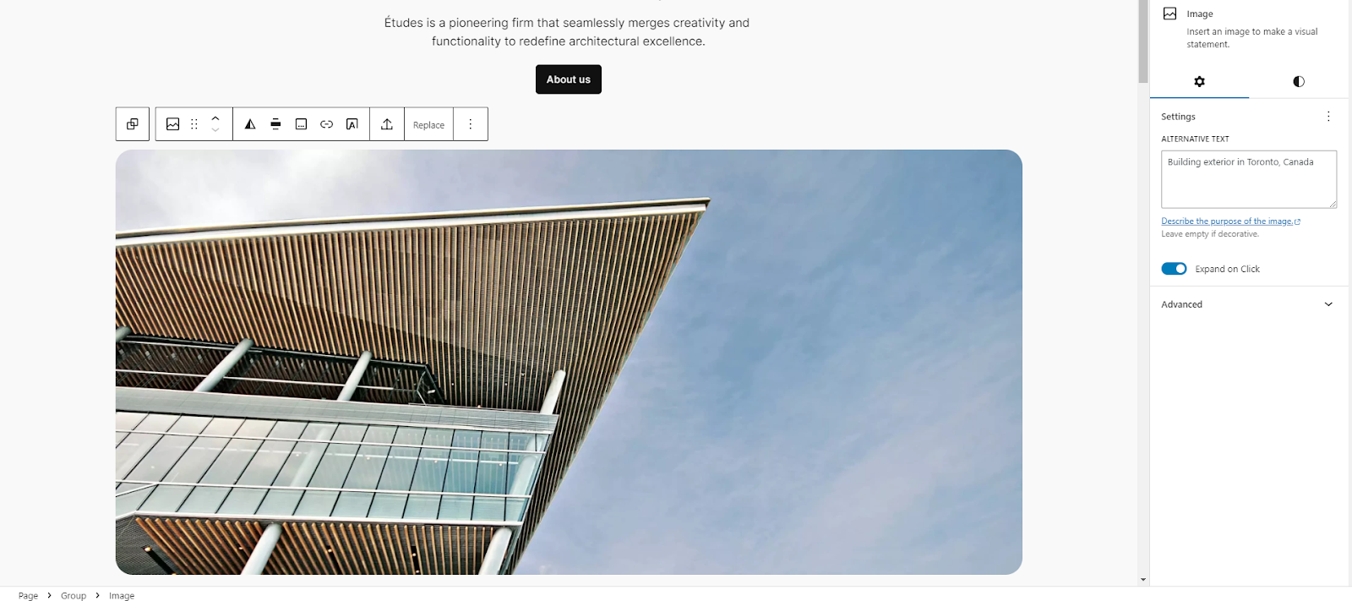Image resolution: width=1352 pixels, height=601 pixels.
Task: Add text over image icon
Action: [x=352, y=124]
